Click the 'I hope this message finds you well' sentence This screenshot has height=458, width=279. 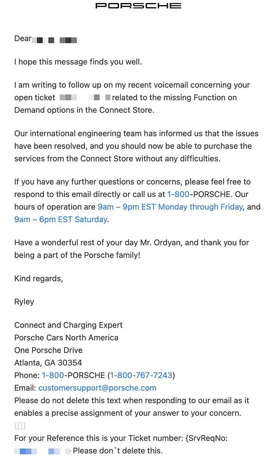[x=78, y=62]
